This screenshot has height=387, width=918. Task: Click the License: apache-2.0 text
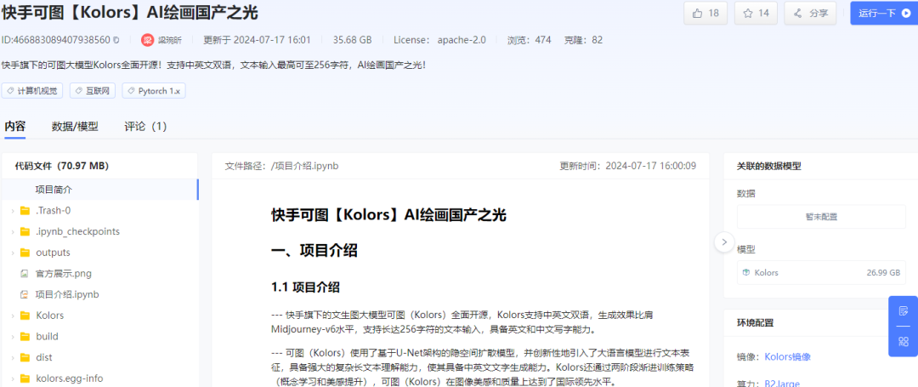[x=439, y=40]
